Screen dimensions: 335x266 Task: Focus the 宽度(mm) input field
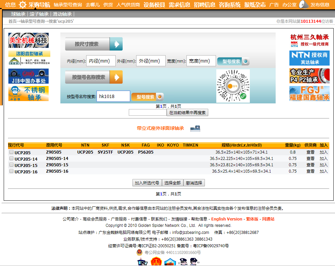[x=201, y=61]
